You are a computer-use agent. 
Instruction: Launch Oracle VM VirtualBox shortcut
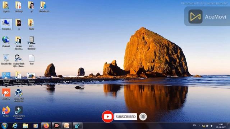19,95
